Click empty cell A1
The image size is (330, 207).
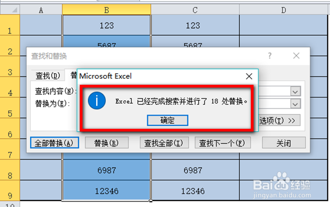pyautogui.click(x=41, y=25)
